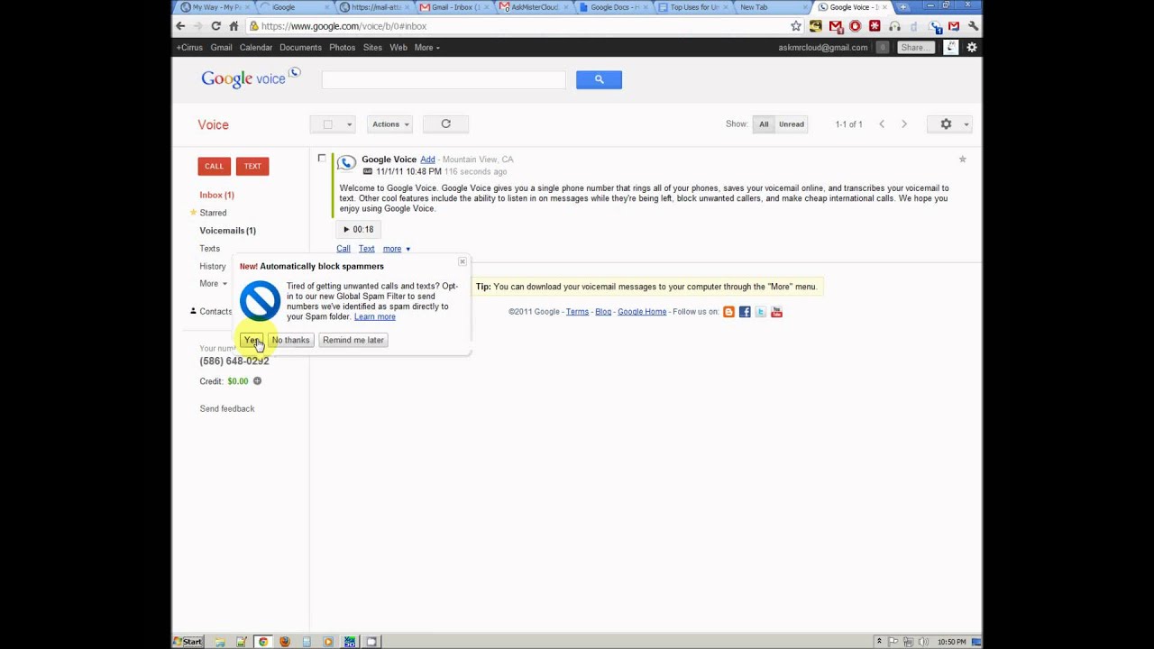Close the spam blocker popup
The height and width of the screenshot is (649, 1154).
[x=463, y=261]
